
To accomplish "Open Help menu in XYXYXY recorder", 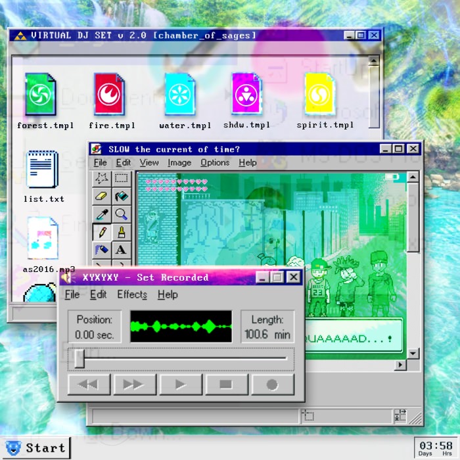I will (x=168, y=294).
